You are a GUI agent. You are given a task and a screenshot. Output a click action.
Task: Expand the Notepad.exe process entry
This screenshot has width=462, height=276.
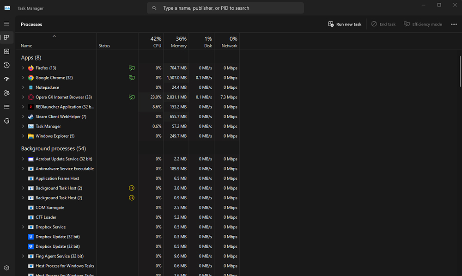click(23, 87)
